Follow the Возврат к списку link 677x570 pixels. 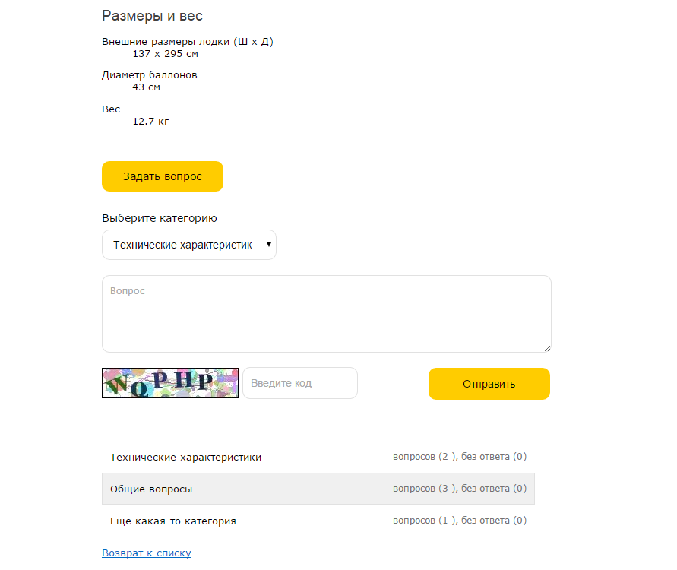coord(147,553)
